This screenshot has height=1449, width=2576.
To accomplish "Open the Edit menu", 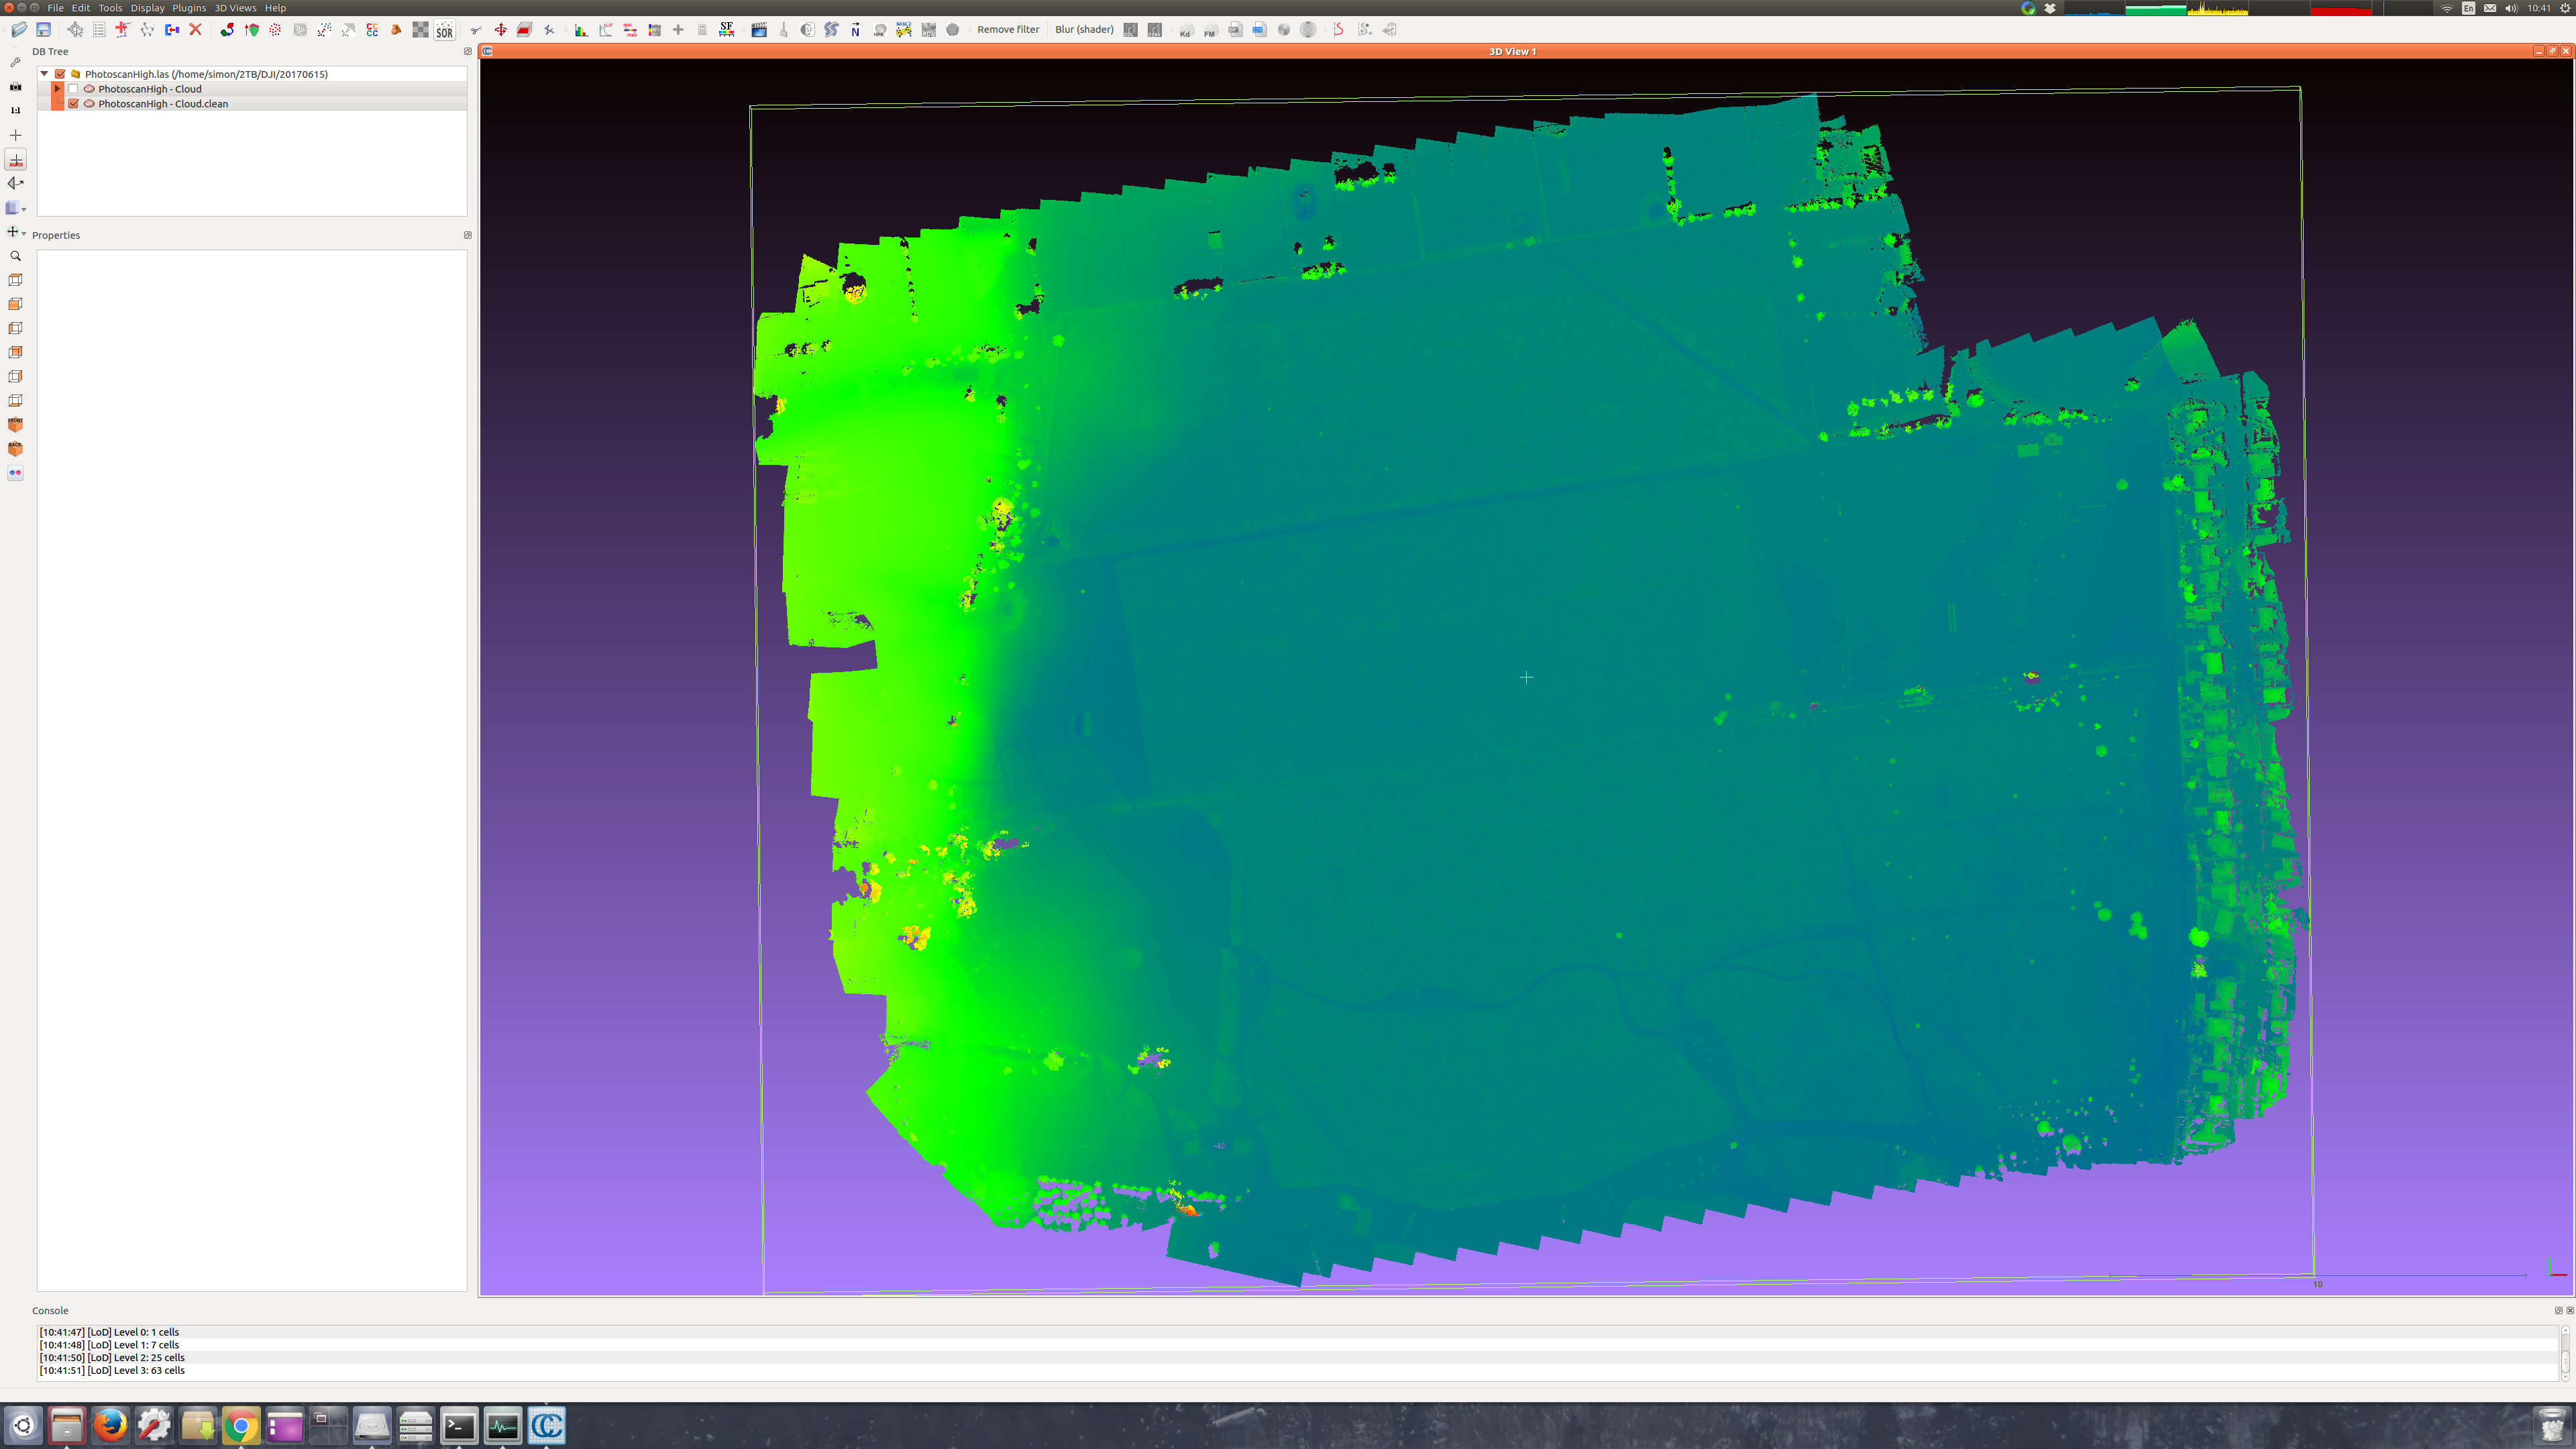I will [81, 8].
